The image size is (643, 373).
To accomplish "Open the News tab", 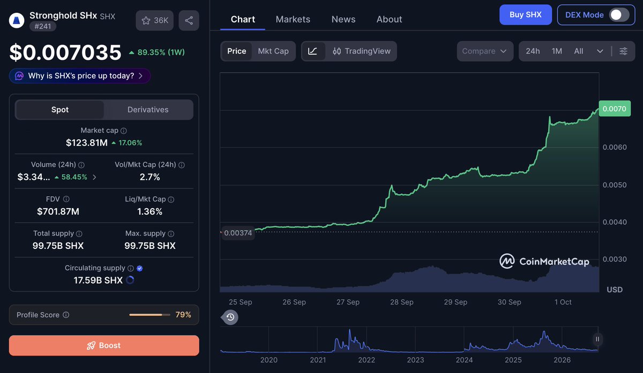I will [343, 19].
